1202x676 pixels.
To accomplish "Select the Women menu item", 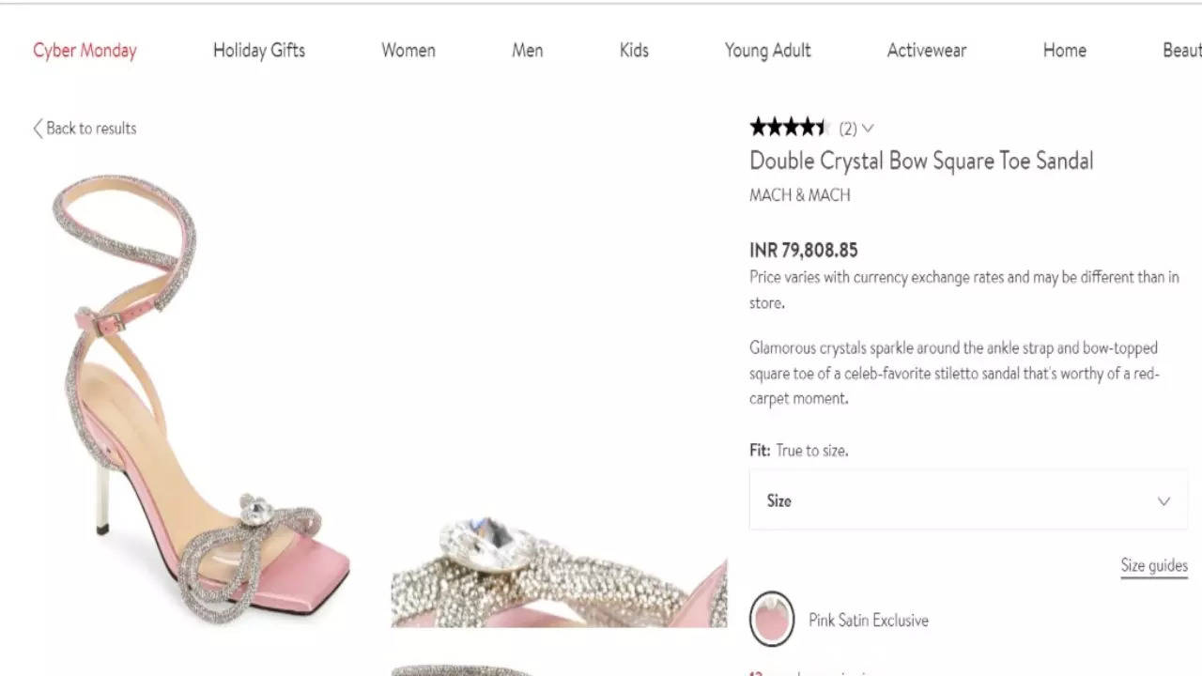I will point(408,51).
